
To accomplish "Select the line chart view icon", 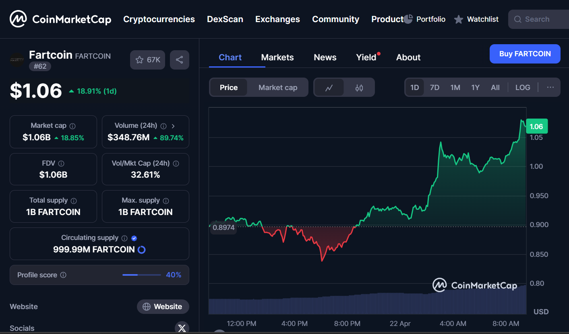I will click(x=329, y=87).
